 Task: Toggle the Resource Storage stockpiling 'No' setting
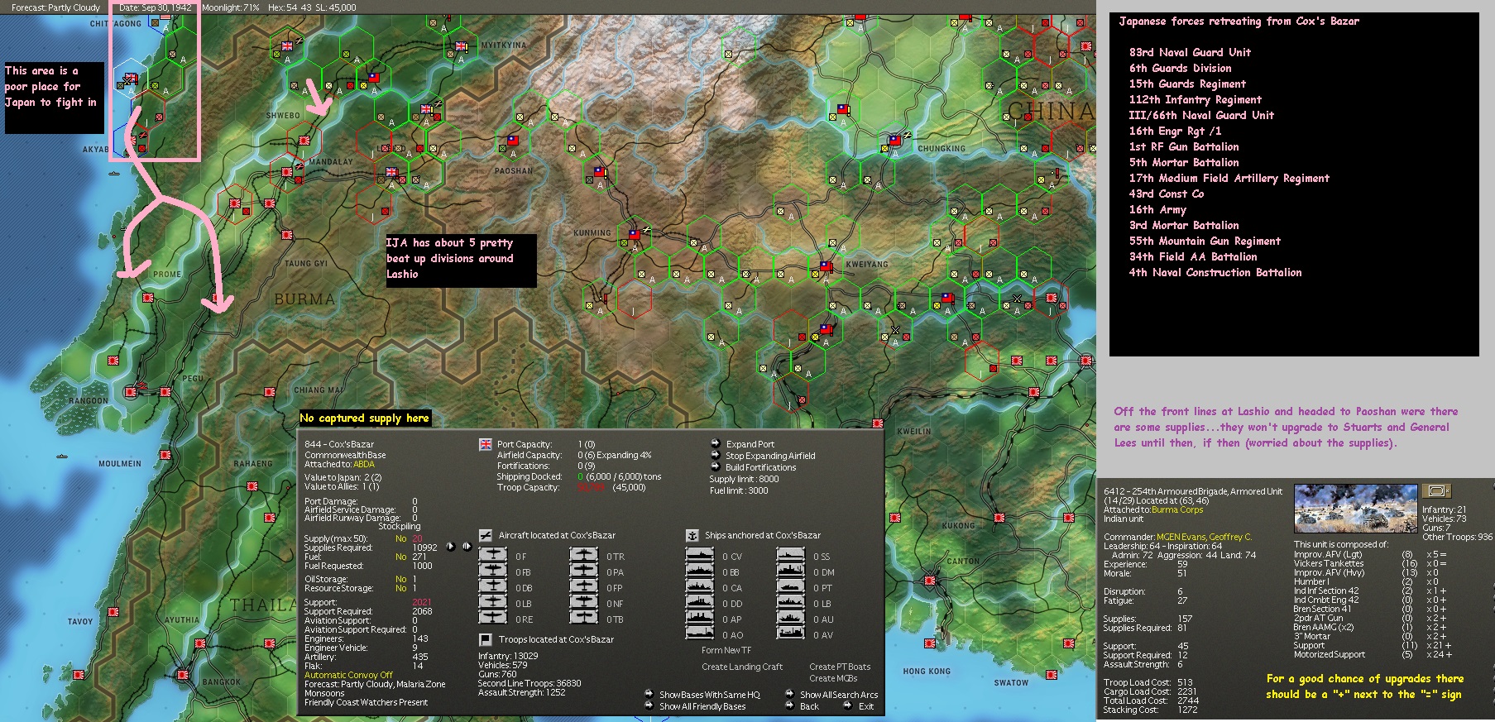click(x=400, y=588)
